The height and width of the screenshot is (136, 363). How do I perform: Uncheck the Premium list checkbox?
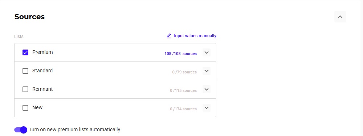[x=25, y=52]
